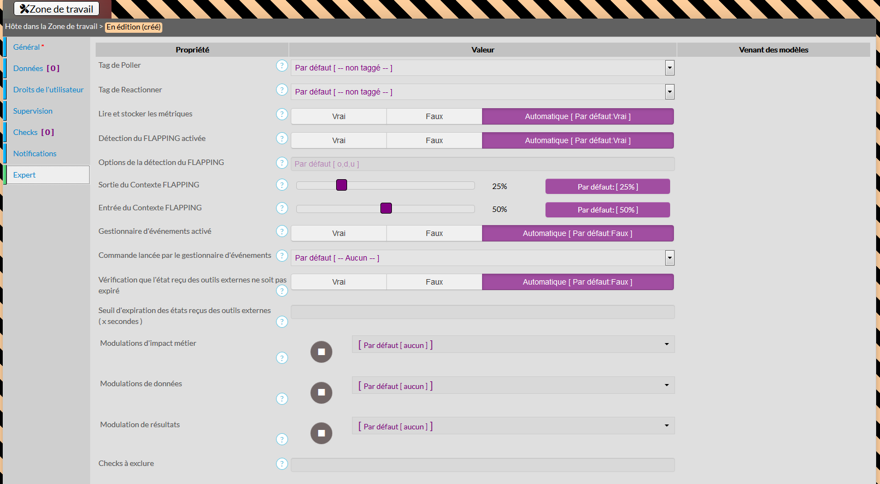This screenshot has width=880, height=484.
Task: Click the Entrée du Contexte FLAPPING slider handle
Action: (386, 208)
